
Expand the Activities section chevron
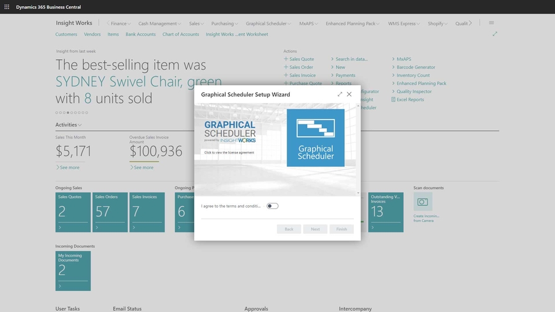pyautogui.click(x=80, y=125)
